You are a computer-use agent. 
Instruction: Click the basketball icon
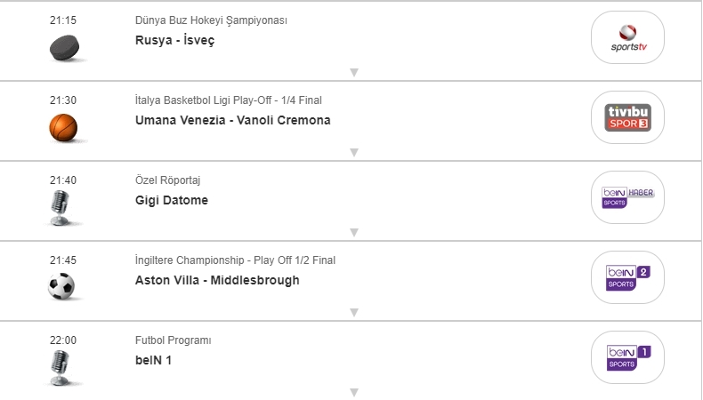63,128
